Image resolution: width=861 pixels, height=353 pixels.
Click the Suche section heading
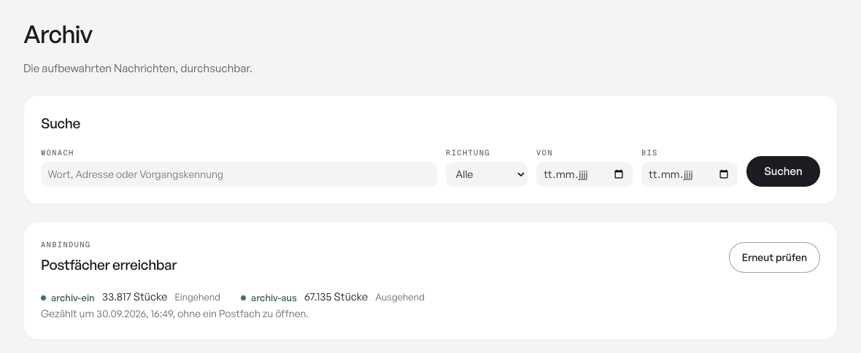click(x=61, y=123)
